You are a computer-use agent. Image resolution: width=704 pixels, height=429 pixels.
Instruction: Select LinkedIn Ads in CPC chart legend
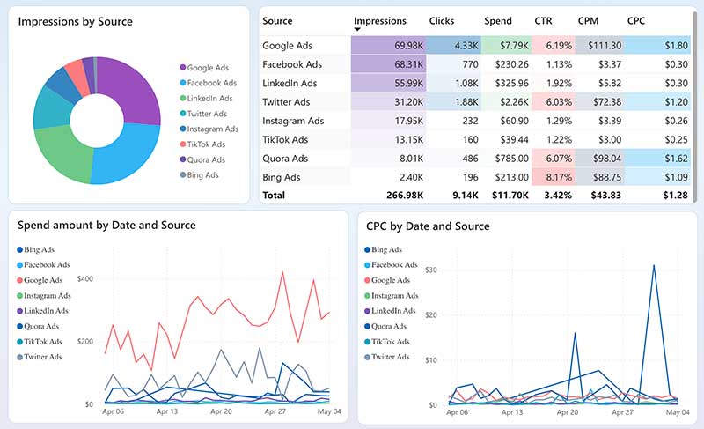[x=390, y=311]
